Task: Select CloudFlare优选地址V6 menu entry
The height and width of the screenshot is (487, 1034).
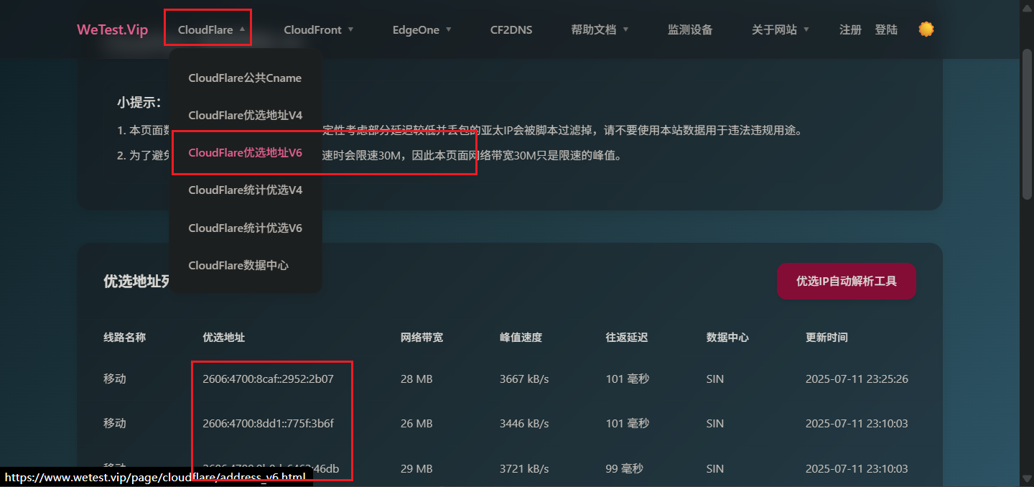Action: point(245,152)
